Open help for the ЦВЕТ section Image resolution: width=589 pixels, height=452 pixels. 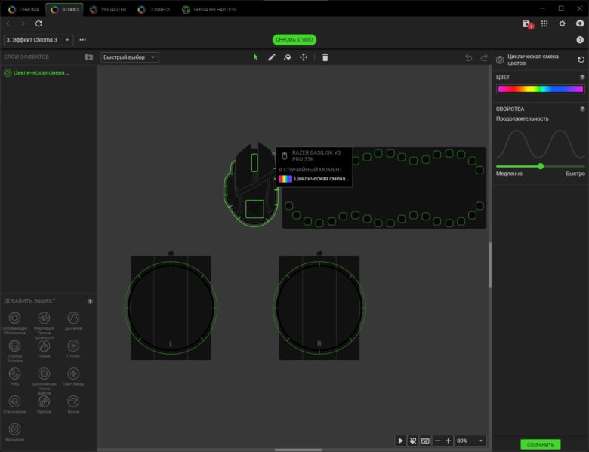pyautogui.click(x=582, y=77)
